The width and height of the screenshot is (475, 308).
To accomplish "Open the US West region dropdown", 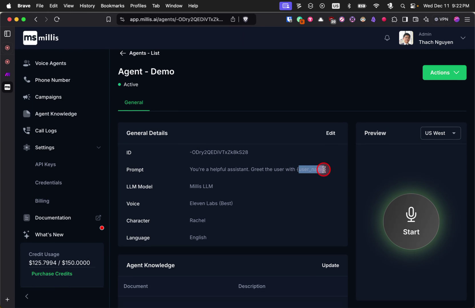I will (x=440, y=133).
